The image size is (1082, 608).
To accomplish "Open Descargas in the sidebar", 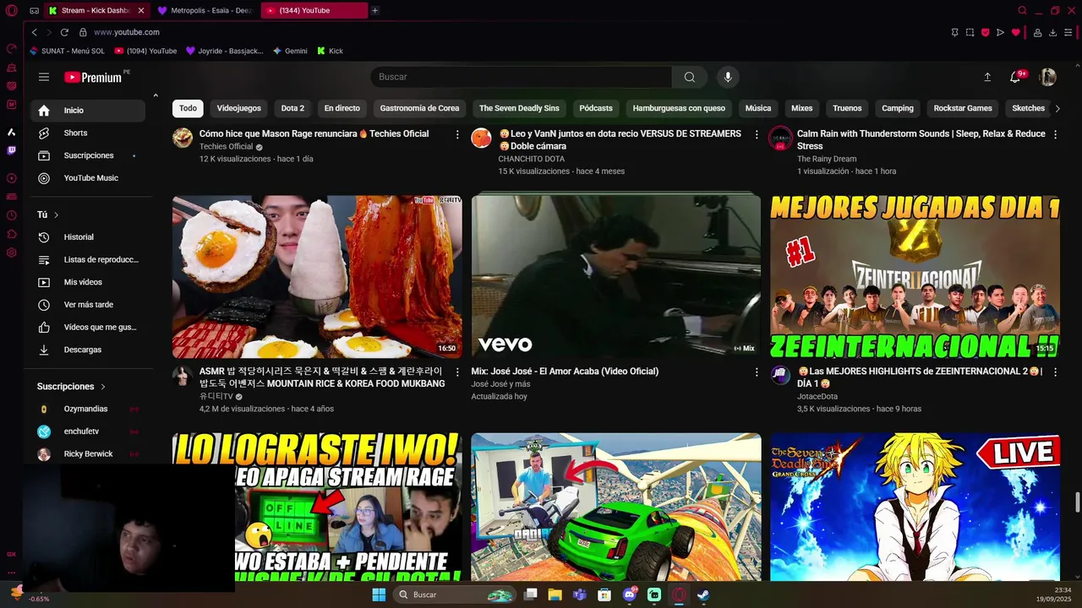I will [88, 350].
